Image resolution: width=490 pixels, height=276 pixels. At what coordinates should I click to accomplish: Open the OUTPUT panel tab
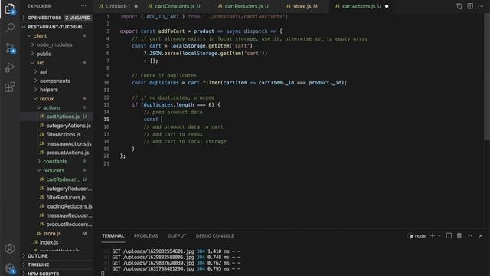pos(177,236)
